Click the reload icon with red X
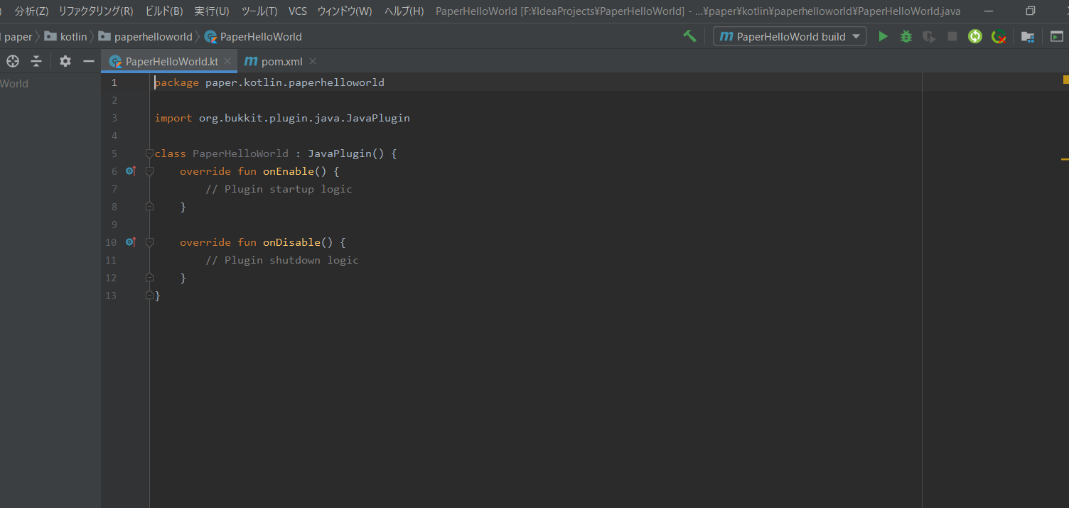Screen dimensions: 1069x508 pos(999,36)
